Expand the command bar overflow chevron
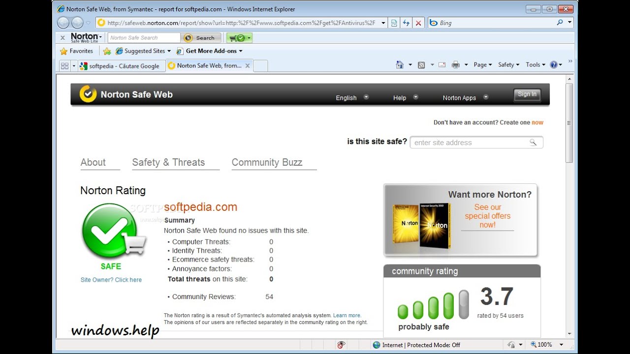Screen dimensions: 630x354 [x=570, y=62]
